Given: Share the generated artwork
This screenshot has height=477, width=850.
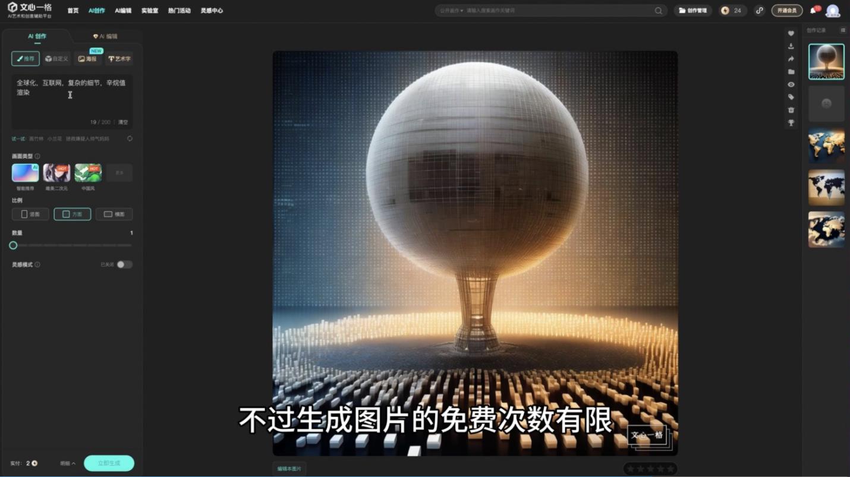Looking at the screenshot, I should (x=791, y=58).
